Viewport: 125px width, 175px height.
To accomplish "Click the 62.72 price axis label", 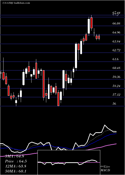I will (x=116, y=50).
